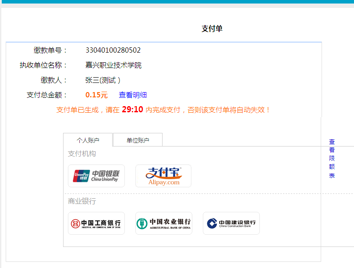This screenshot has height=268, width=354.
Task: Click the red countdown timer
Action: coord(132,110)
